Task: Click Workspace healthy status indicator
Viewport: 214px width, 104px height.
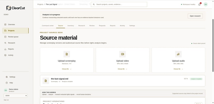Action: [188, 4]
